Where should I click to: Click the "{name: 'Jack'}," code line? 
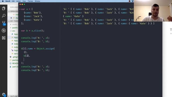coord(33,16)
